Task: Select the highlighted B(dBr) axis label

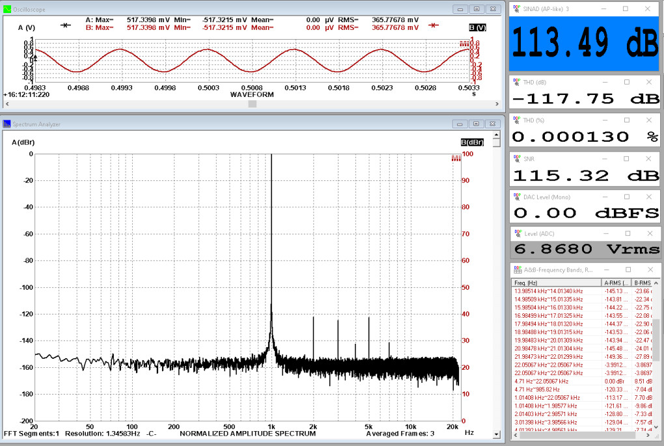Action: pos(472,143)
